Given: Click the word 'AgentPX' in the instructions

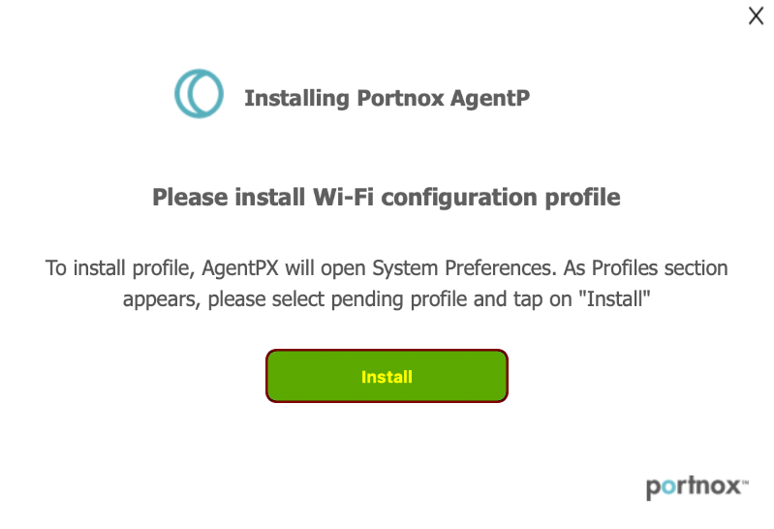Looking at the screenshot, I should 240,268.
